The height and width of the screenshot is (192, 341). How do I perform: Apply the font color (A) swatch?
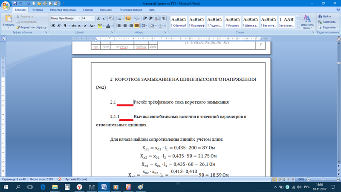coord(108,26)
